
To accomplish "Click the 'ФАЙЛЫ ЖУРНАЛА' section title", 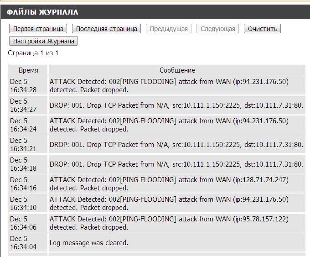I will (x=42, y=12).
